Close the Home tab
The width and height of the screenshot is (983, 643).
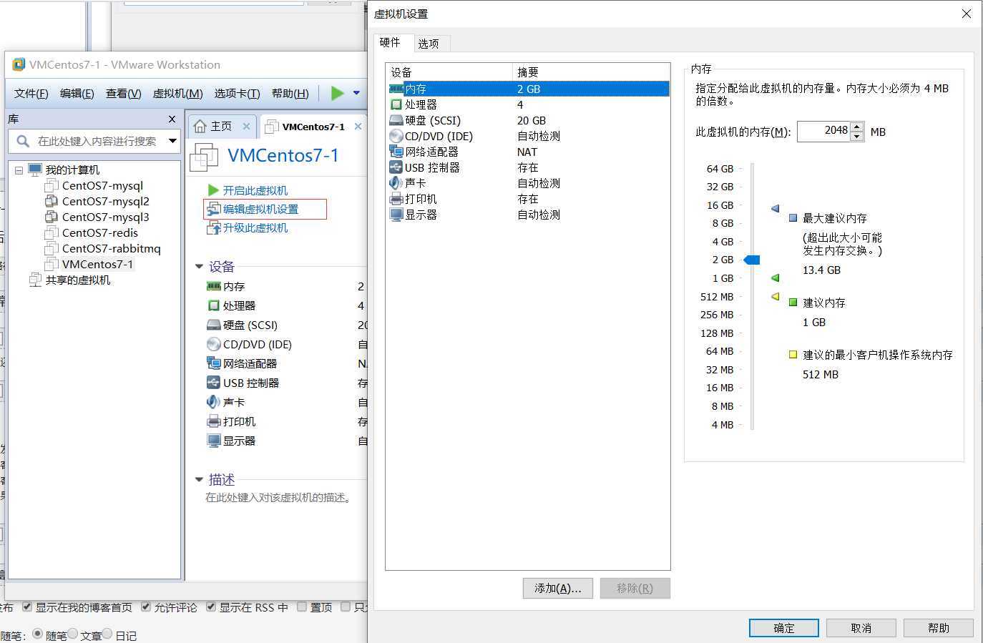tap(246, 127)
